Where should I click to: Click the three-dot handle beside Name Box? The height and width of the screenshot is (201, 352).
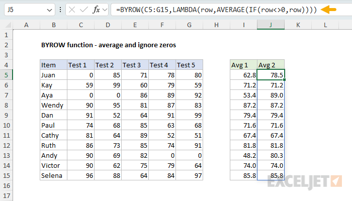tap(60, 10)
